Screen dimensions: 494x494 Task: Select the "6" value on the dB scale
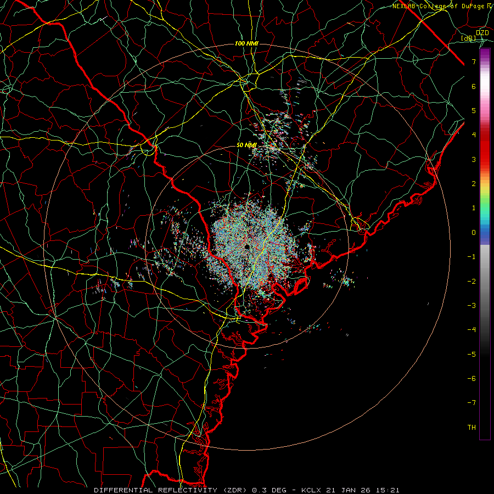point(474,86)
